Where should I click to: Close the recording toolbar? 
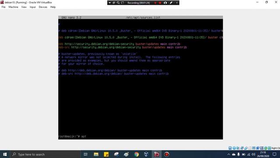click(x=177, y=3)
